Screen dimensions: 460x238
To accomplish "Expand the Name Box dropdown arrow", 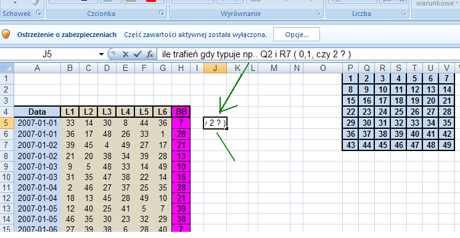I will [x=101, y=54].
